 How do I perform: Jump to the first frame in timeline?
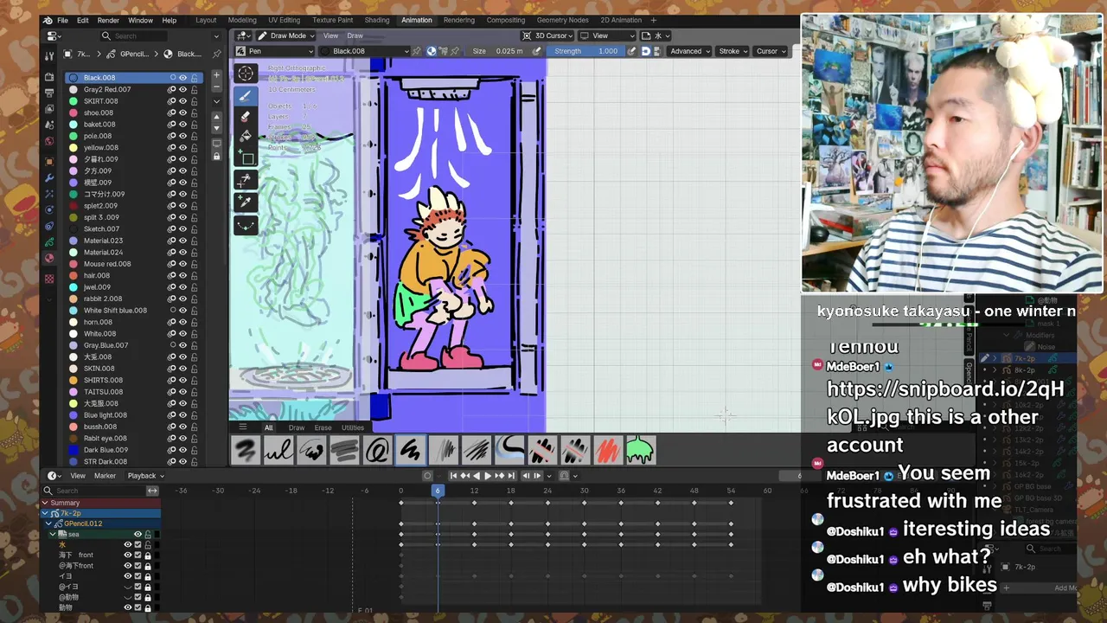pos(453,475)
